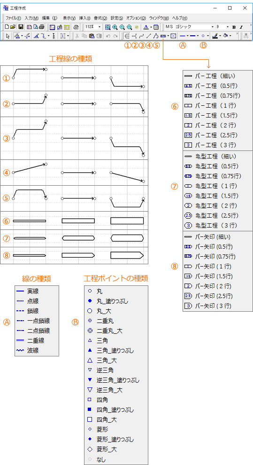The image size is (253, 465).
Task: Open the 表示(V) menu
Action: click(x=69, y=18)
